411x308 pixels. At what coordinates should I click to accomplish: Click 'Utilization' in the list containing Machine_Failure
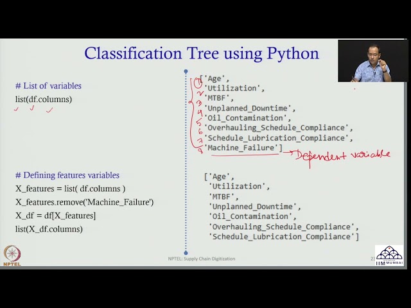click(x=232, y=89)
